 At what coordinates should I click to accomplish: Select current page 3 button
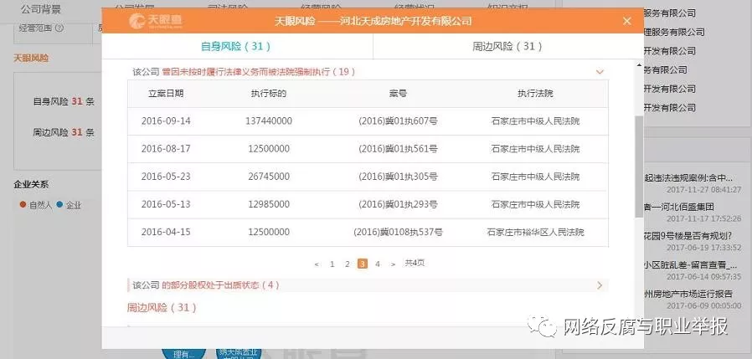pos(363,264)
